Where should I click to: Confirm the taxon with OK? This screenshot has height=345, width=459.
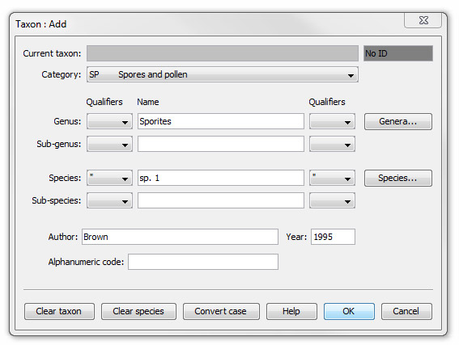[x=349, y=311]
